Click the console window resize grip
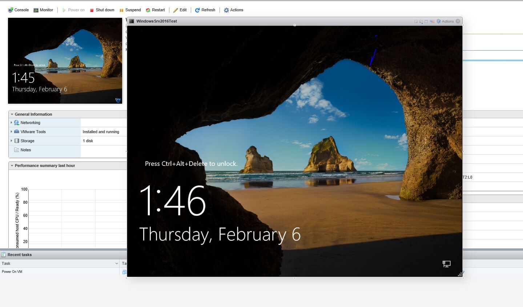 coord(460,275)
